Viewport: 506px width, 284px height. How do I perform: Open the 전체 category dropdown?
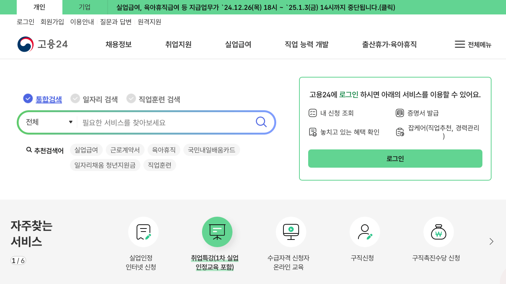(48, 122)
